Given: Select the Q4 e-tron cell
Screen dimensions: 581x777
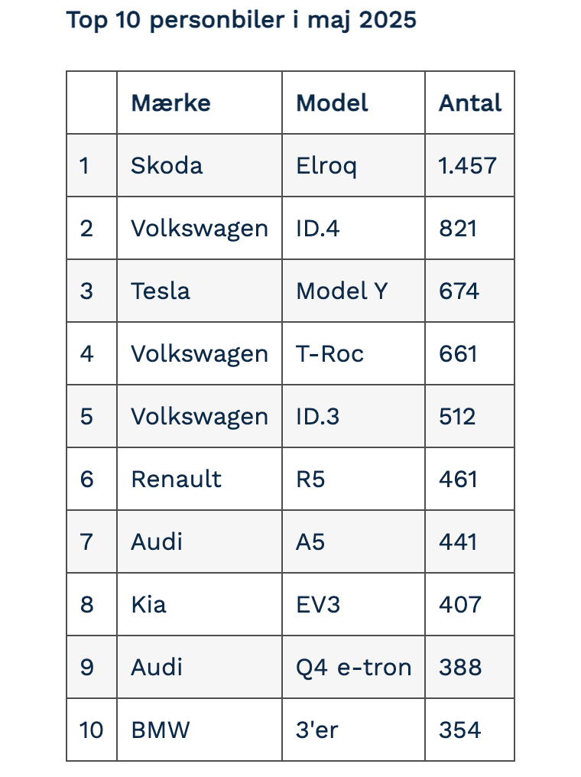Looking at the screenshot, I should point(353,668).
